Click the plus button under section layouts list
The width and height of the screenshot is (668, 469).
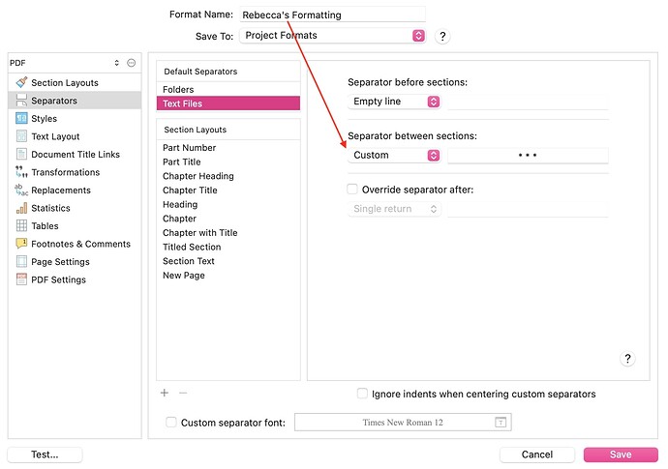165,393
